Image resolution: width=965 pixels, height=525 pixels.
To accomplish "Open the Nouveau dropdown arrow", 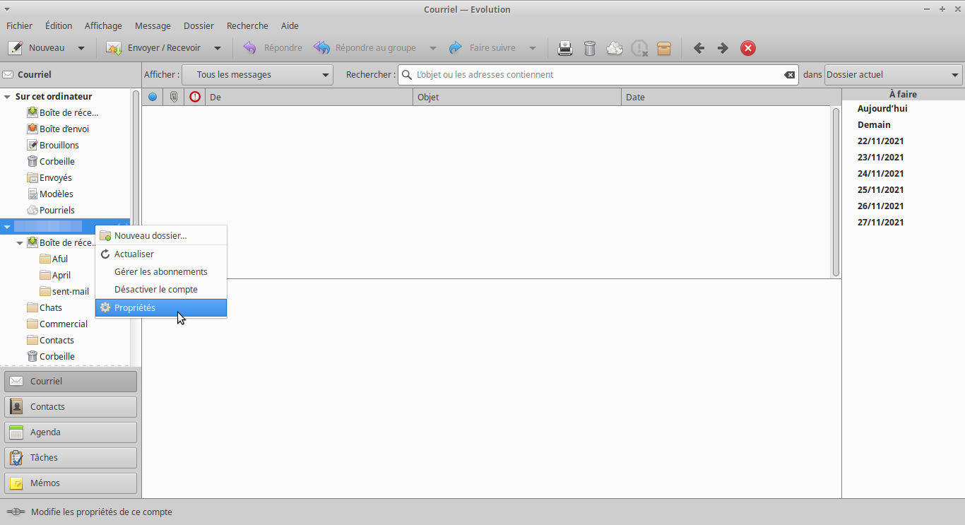I will click(x=81, y=48).
